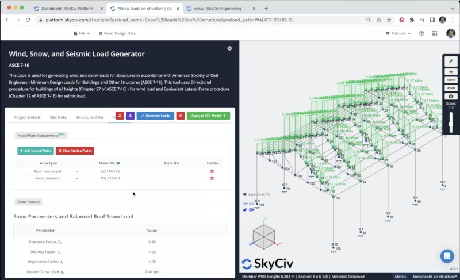Image resolution: width=460 pixels, height=280 pixels.
Task: Click the Metric units button in status bar
Action: pos(400,277)
